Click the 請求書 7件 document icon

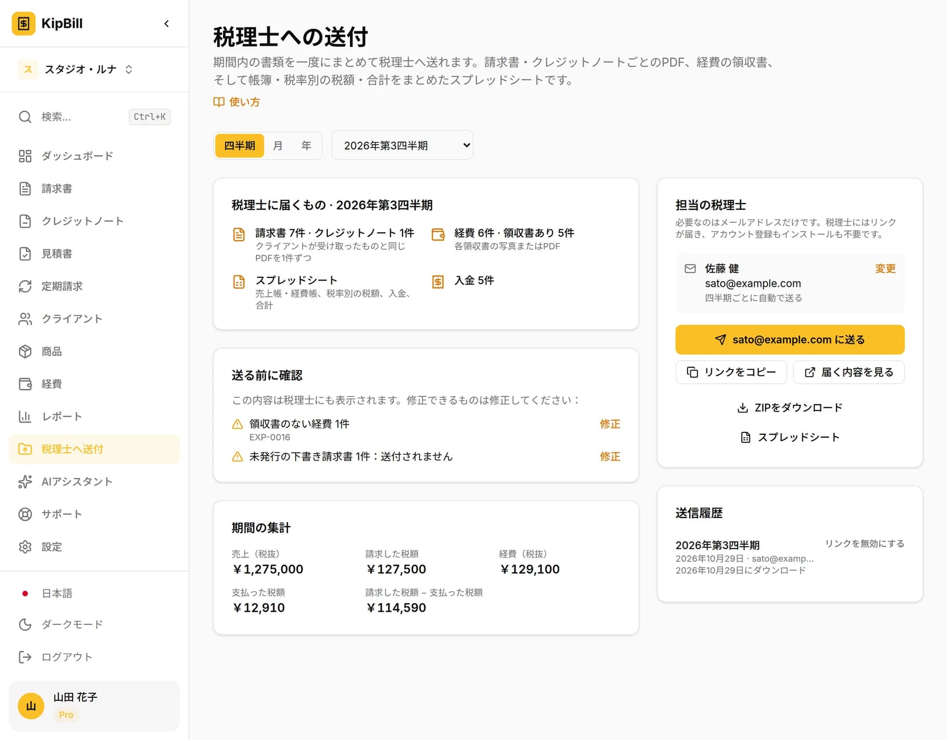tap(239, 235)
